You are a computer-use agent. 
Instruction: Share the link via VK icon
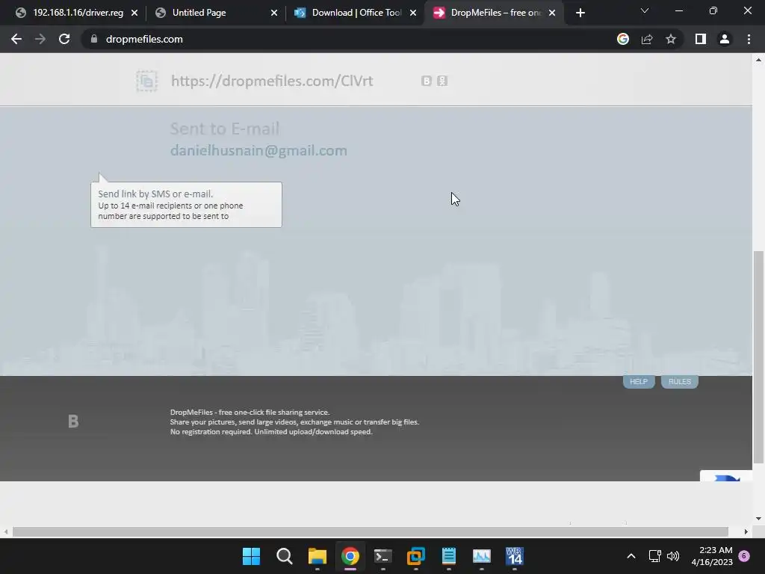click(x=427, y=81)
